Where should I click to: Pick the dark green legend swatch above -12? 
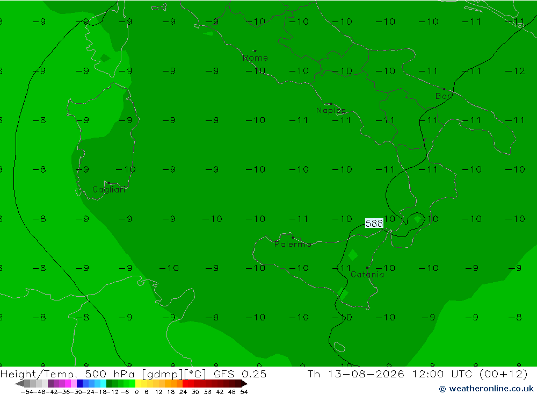click(x=109, y=384)
